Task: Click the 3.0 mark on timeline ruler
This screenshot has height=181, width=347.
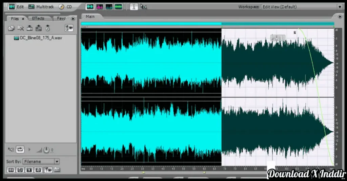Action: (x=143, y=169)
